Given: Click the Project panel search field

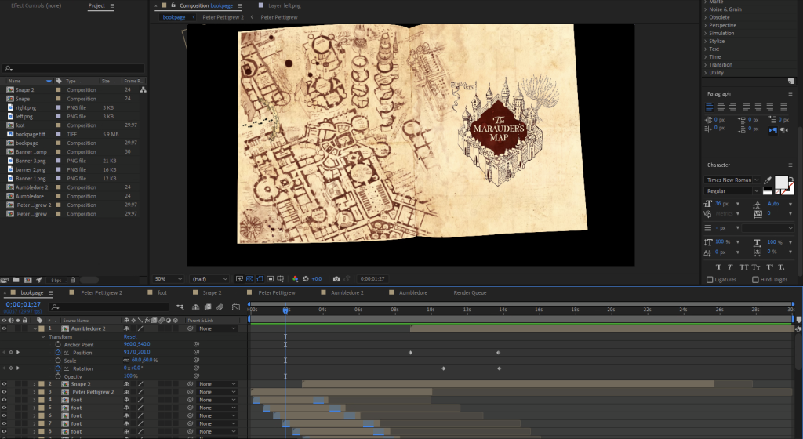Looking at the screenshot, I should click(73, 68).
